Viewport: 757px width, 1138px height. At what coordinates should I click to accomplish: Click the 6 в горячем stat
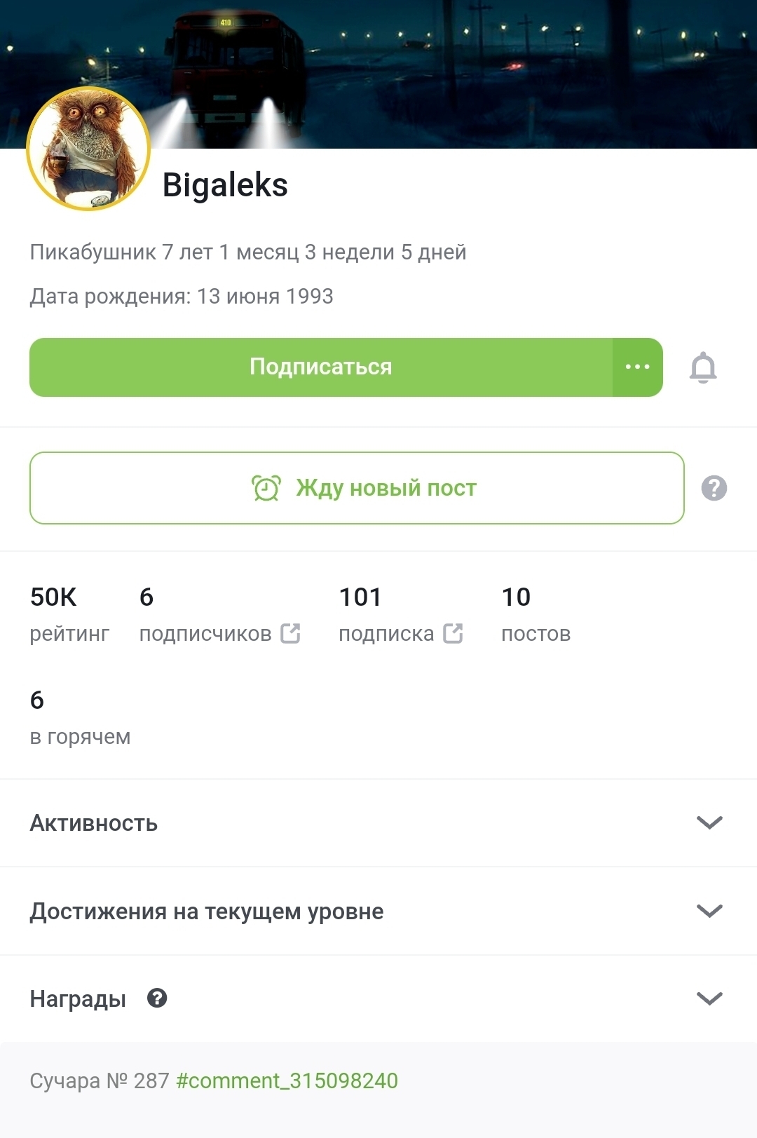(x=79, y=717)
